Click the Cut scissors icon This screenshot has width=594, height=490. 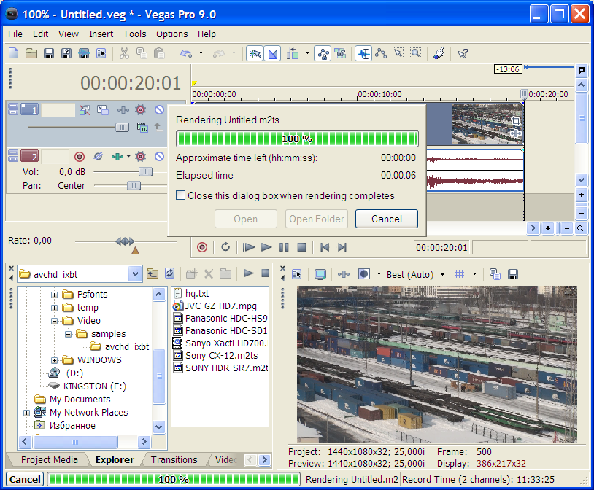click(124, 53)
